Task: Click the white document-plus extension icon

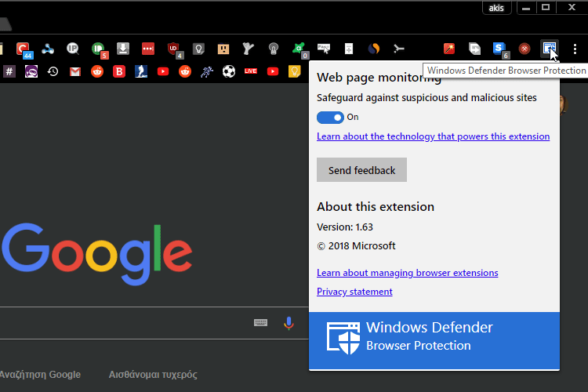Action: (349, 49)
